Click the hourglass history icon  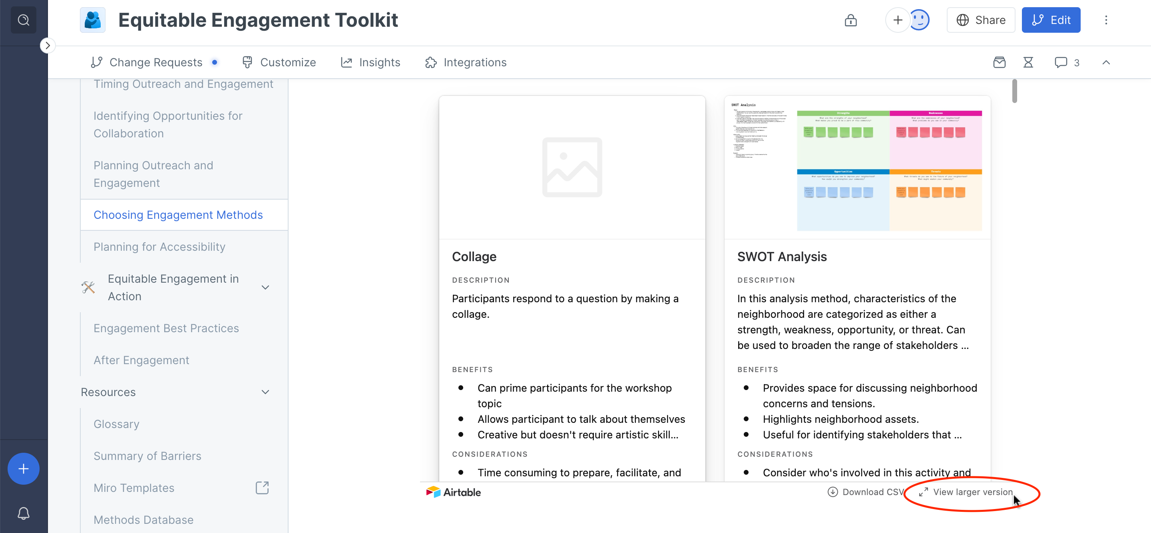[1028, 63]
